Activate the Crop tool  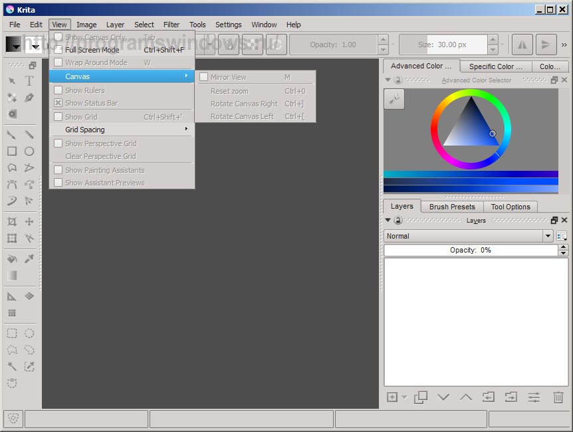coord(12,221)
